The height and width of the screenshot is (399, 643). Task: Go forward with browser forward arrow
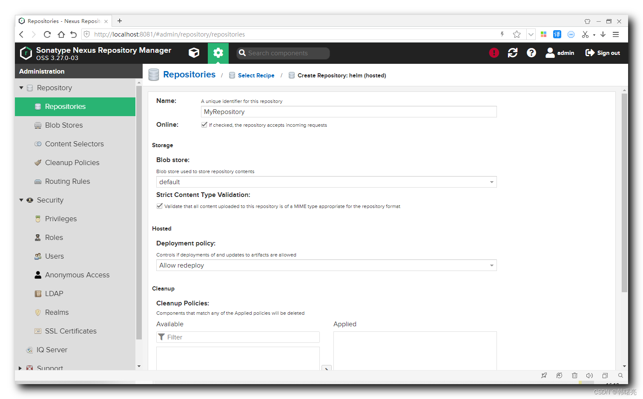[34, 34]
